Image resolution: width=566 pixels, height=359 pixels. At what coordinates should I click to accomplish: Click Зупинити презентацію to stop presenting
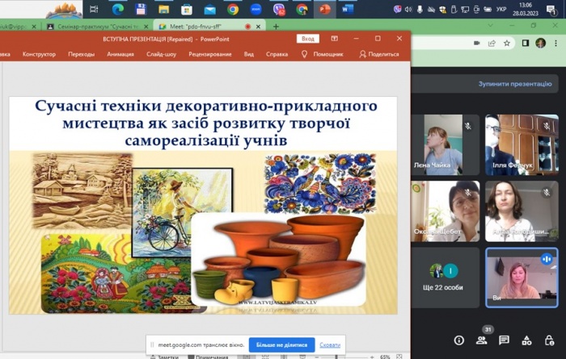coord(514,83)
